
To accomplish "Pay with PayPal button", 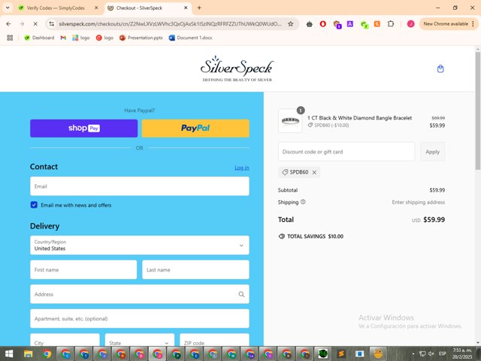I will tap(195, 128).
